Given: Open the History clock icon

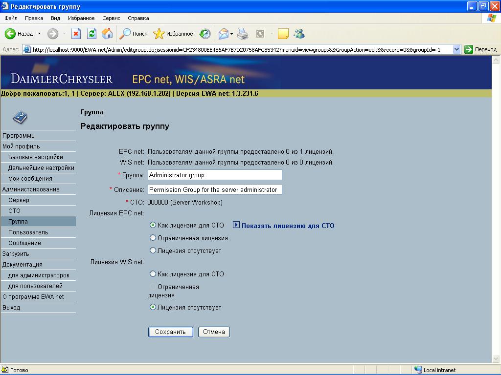Looking at the screenshot, I should click(205, 34).
